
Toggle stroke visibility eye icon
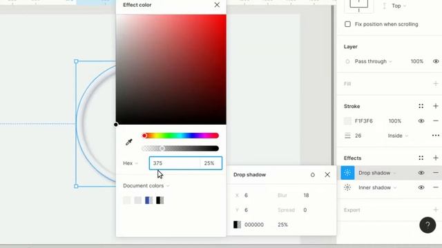(421, 121)
